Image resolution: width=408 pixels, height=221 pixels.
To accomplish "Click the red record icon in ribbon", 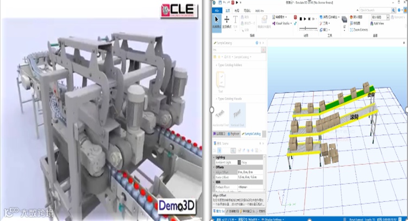I will 296,17.
